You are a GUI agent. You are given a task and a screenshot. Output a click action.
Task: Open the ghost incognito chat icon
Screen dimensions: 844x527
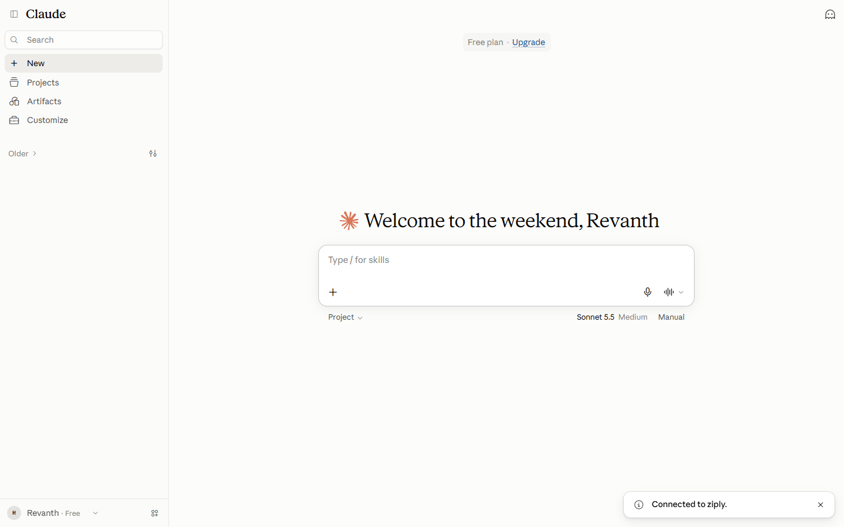[830, 14]
